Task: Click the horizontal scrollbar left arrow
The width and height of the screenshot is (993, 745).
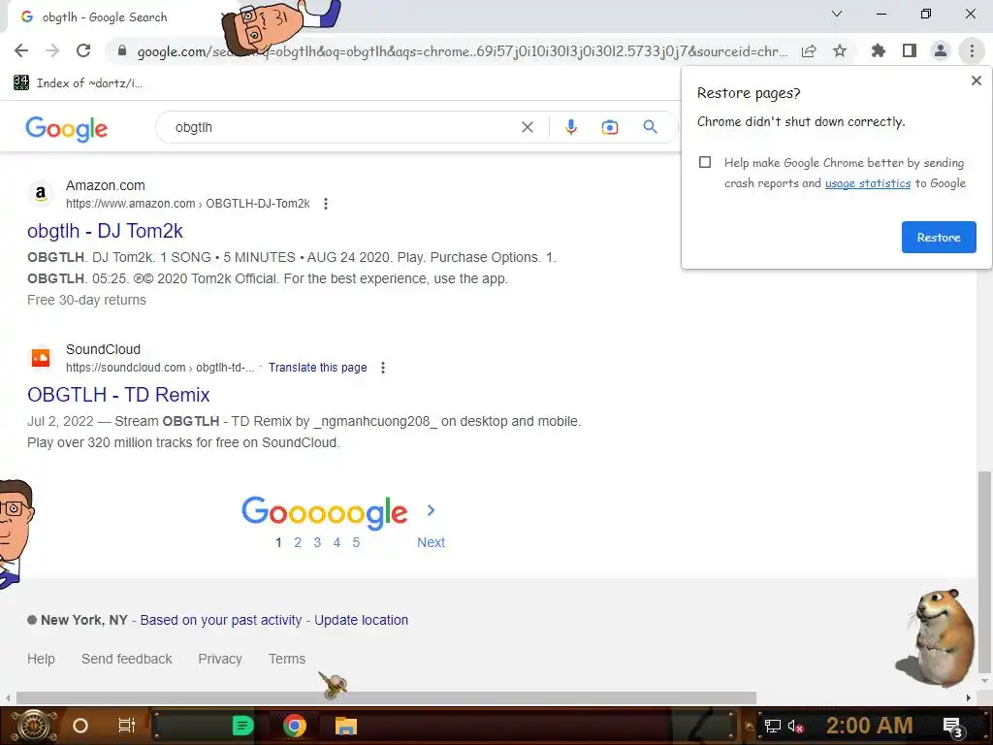Action: (x=7, y=698)
